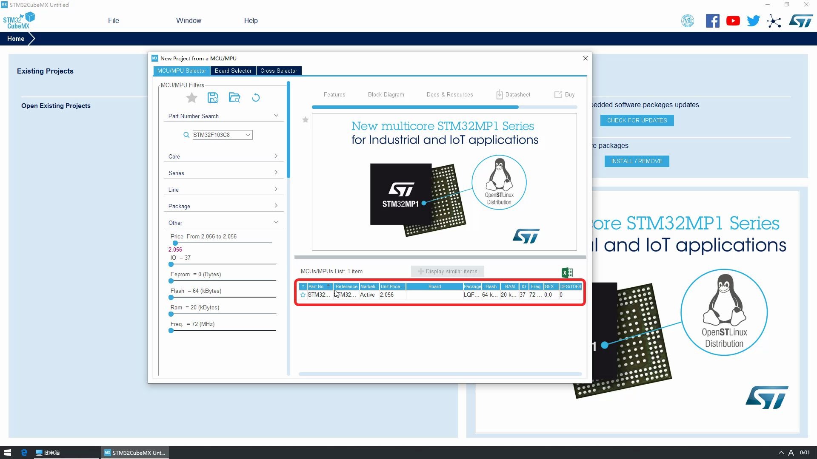Open the Features tab

point(334,94)
